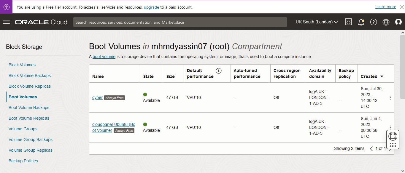Click the Default performance info icon
Viewport: 405px width, 173px height.
point(219,71)
